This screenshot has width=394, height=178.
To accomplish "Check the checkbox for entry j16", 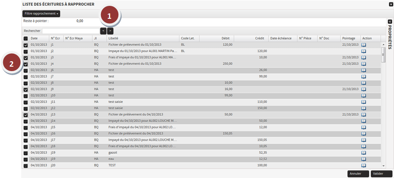I will (25, 134).
